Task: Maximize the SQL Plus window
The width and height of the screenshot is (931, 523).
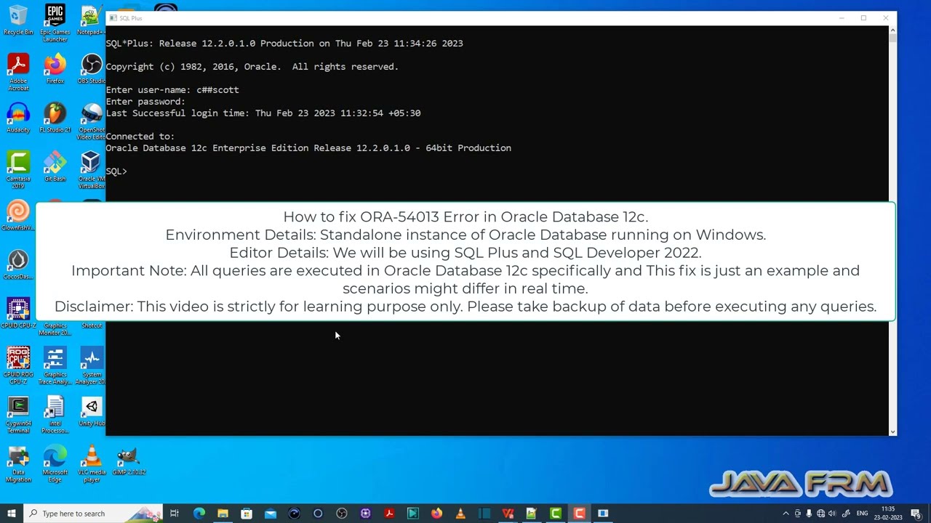Action: click(x=863, y=18)
